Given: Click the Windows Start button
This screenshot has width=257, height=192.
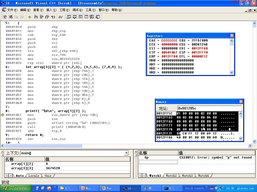Looking at the screenshot, I should (x=16, y=188).
